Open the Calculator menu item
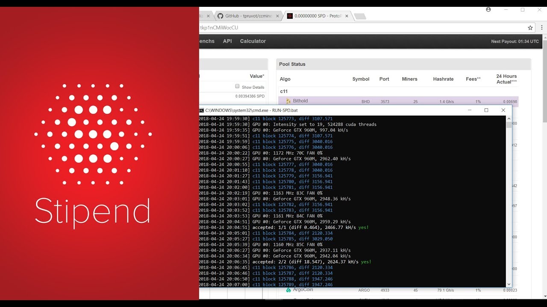 pyautogui.click(x=253, y=41)
